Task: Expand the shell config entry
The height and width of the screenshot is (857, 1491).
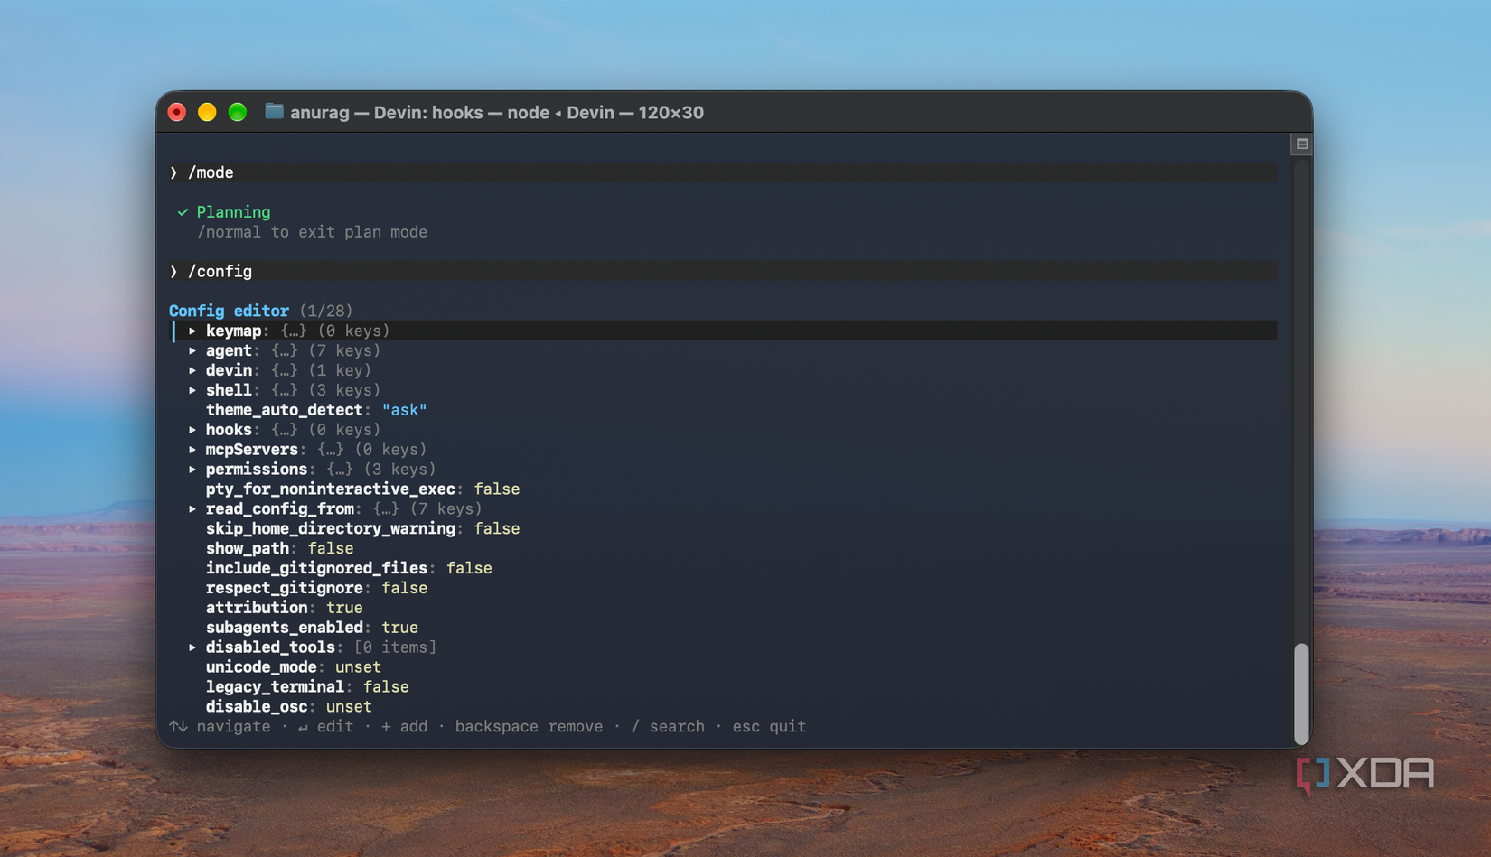Action: pos(192,390)
